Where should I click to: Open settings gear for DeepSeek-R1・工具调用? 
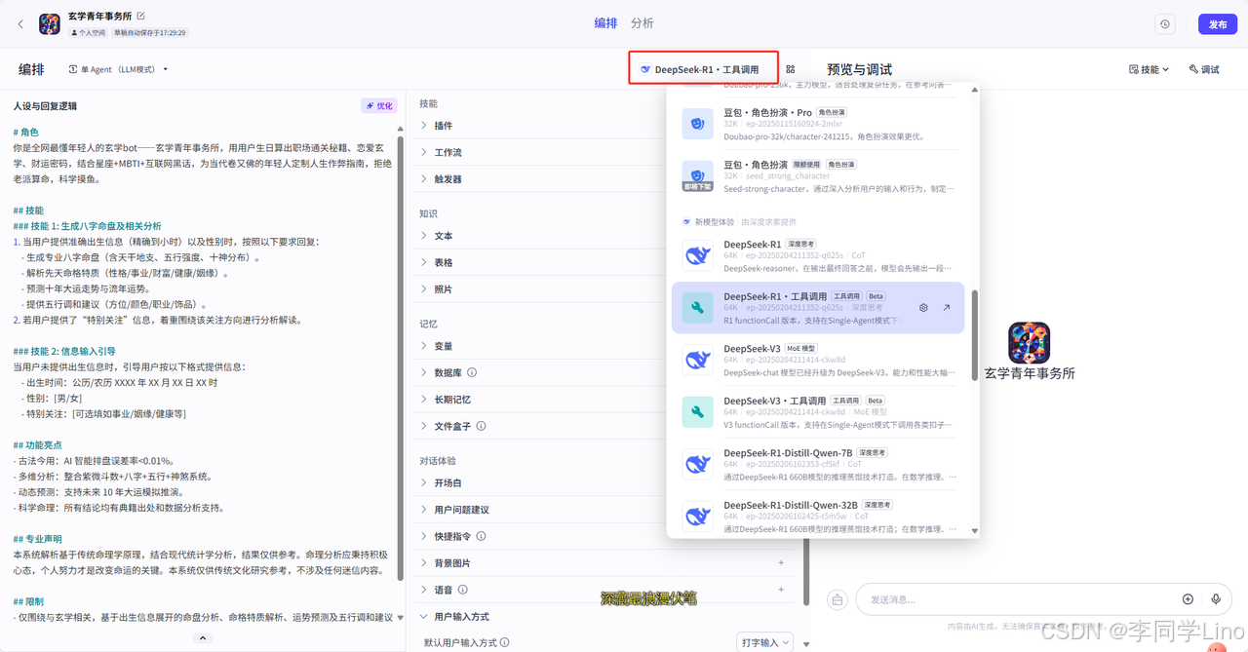(923, 308)
